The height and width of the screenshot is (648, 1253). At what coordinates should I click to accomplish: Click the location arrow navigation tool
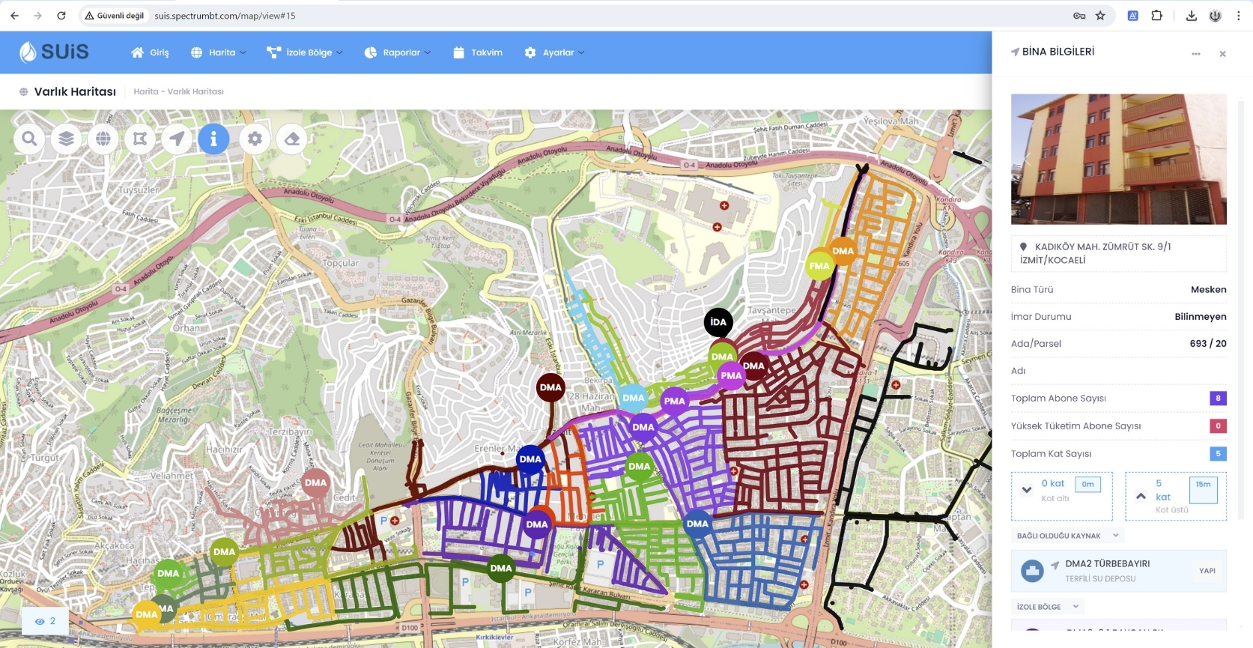tap(177, 139)
